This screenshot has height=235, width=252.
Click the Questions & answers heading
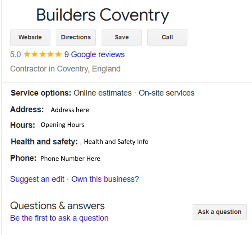[57, 206]
